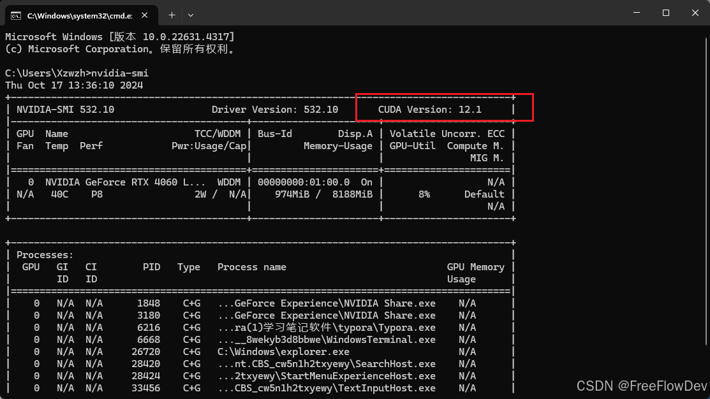Screen dimensions: 710x399
Task: Click the "Default" compute mode value
Action: [484, 194]
